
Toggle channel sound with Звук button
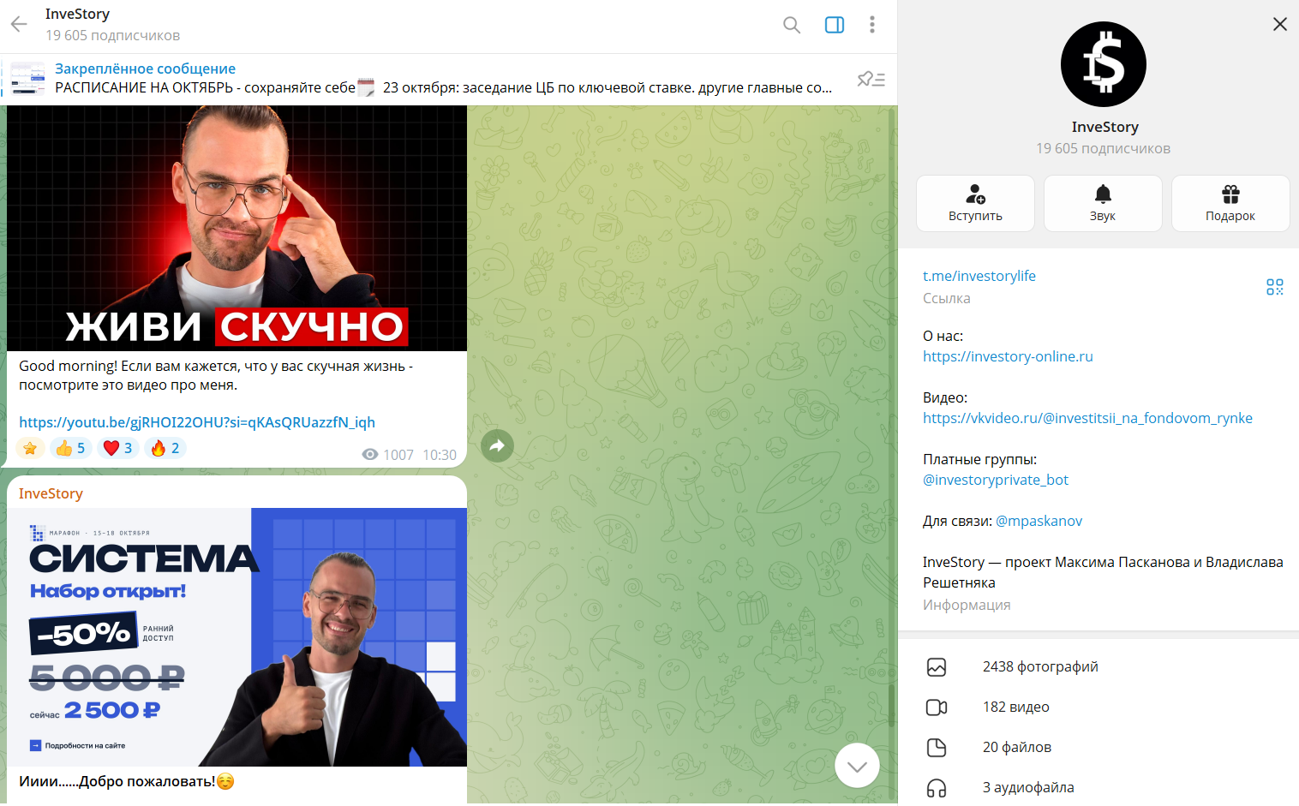(1103, 204)
